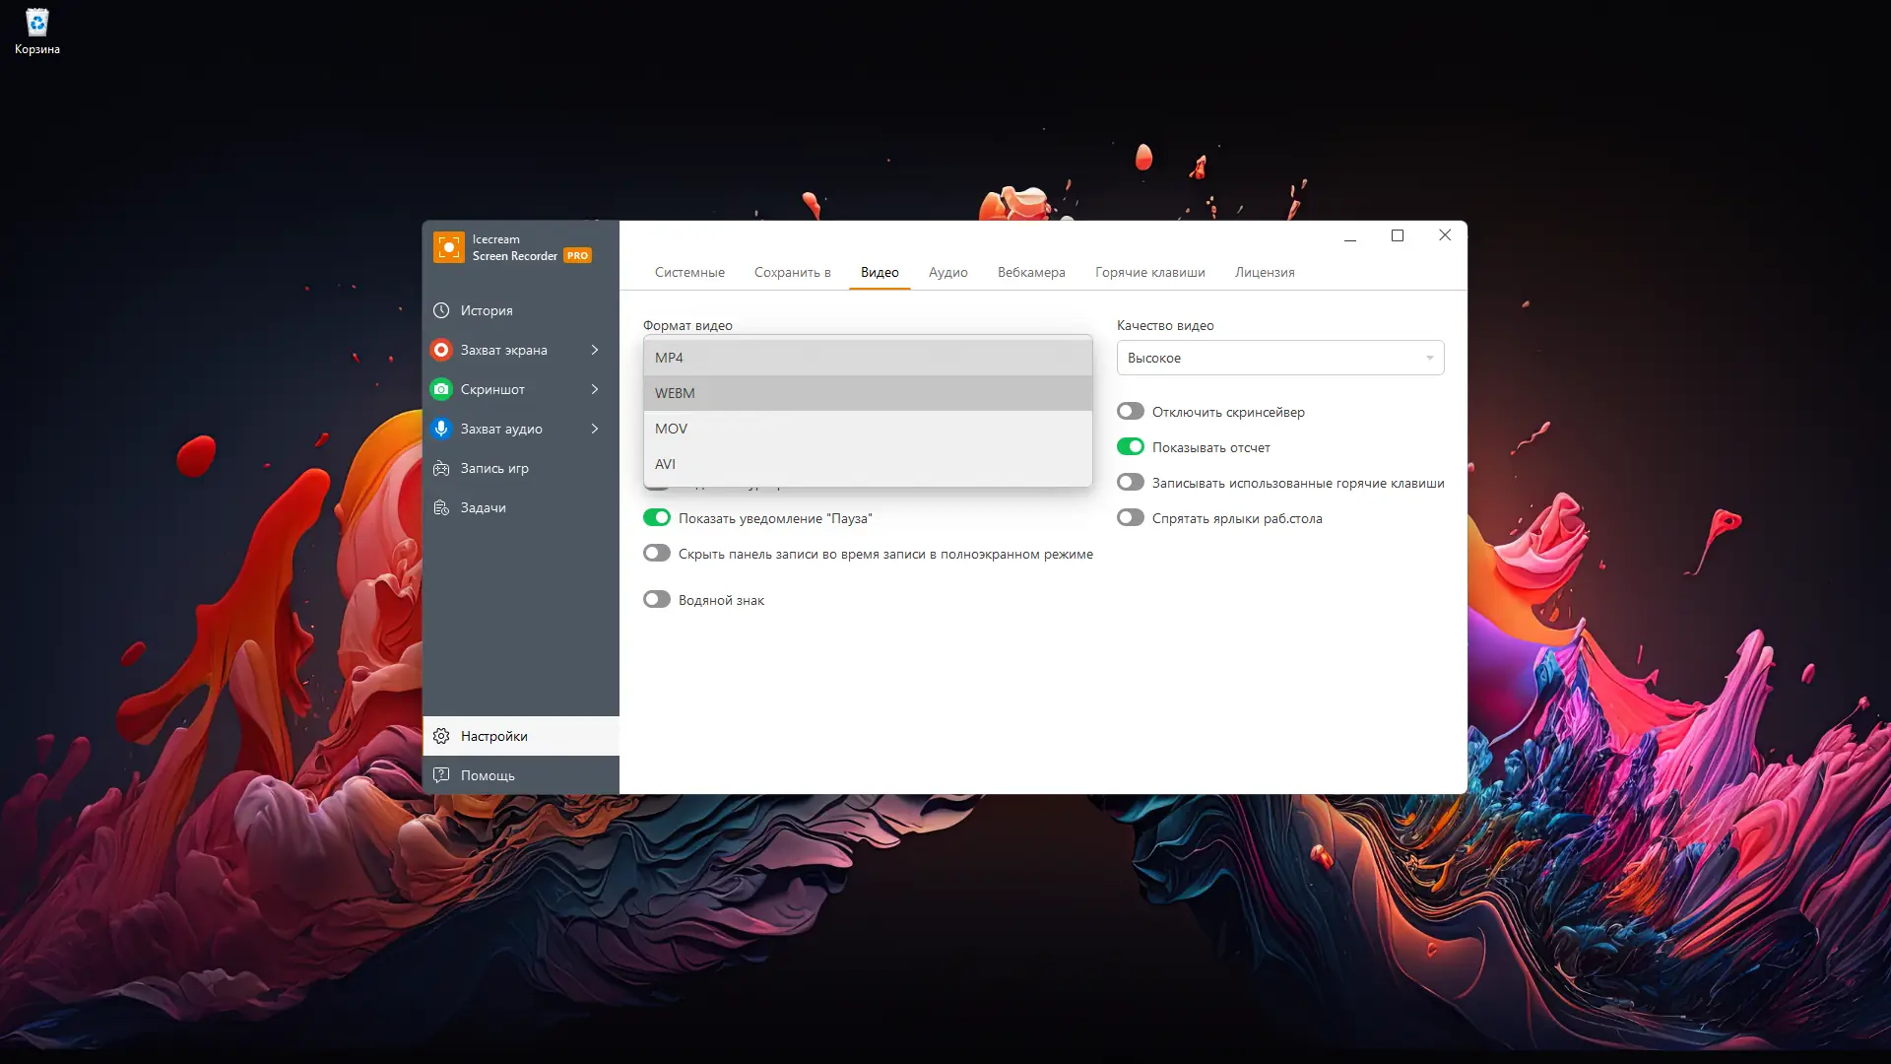Click the Settings gear icon
This screenshot has width=1891, height=1064.
pyautogui.click(x=441, y=736)
